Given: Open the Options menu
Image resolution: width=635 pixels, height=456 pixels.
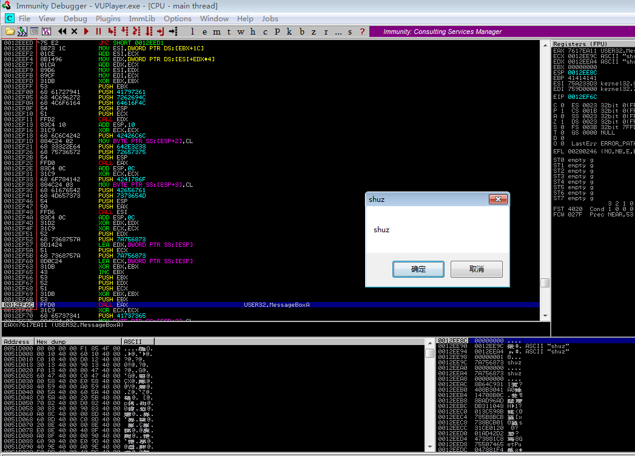Looking at the screenshot, I should (177, 19).
